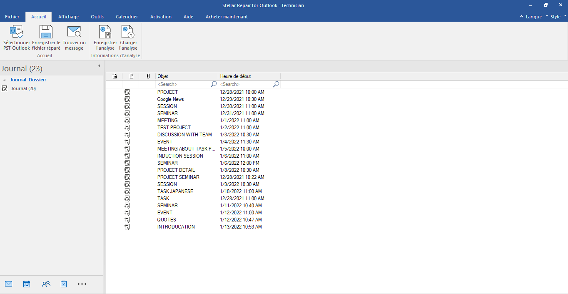568x294 pixels.
Task: Select PROJECT SEMINAR entry
Action: click(178, 177)
